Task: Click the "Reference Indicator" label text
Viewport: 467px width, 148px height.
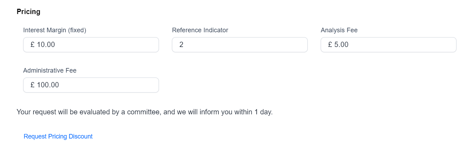Action: 200,30
